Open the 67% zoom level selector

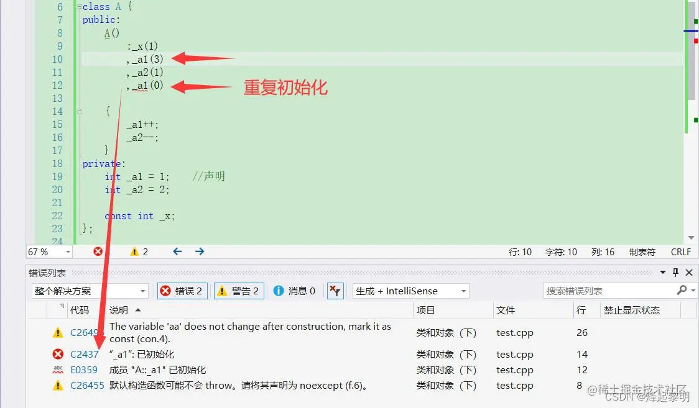(49, 252)
